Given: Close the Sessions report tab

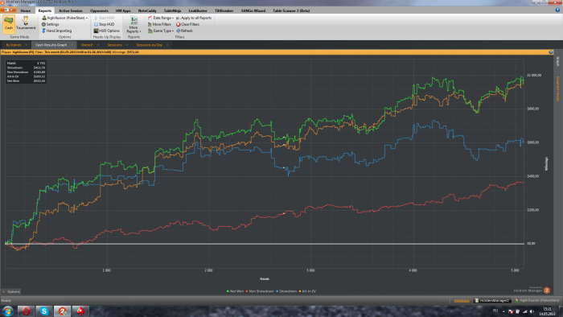Looking at the screenshot, I should pos(127,45).
